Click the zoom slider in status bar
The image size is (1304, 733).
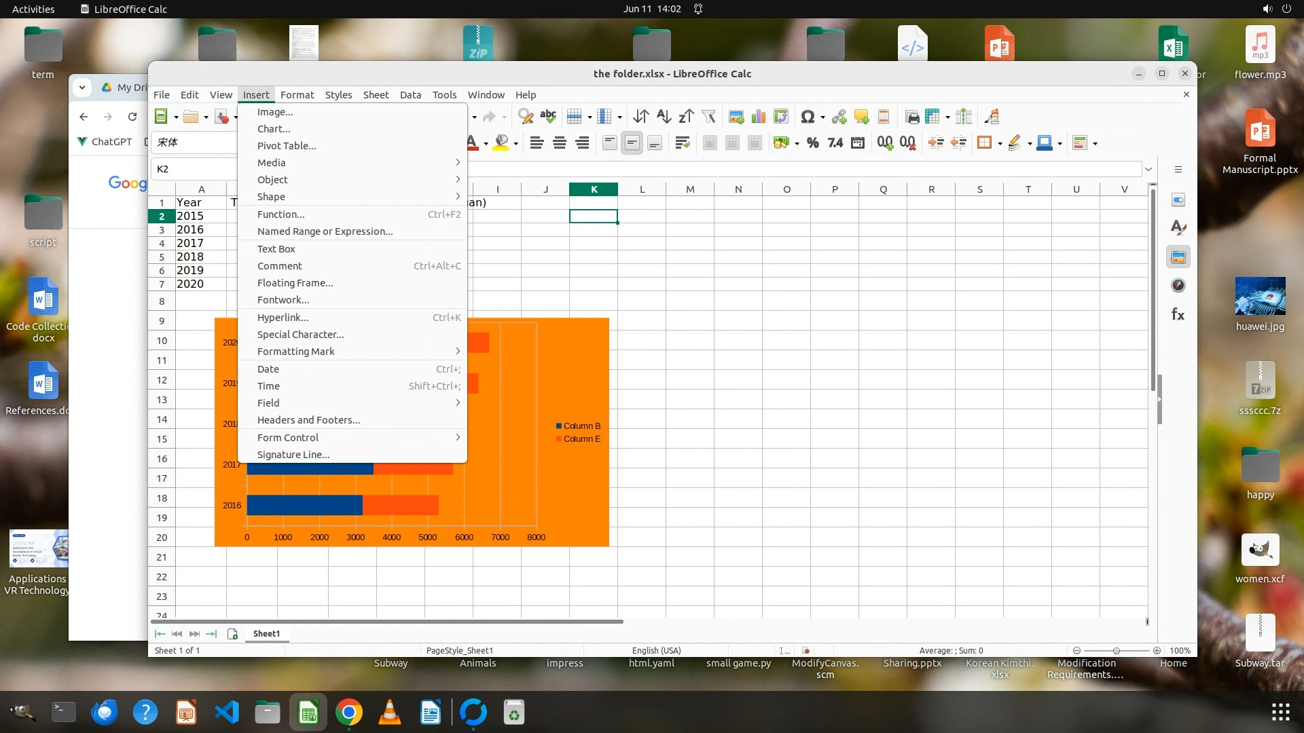(x=1116, y=650)
